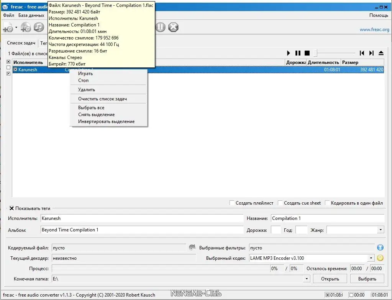Uncheck the Karunesh file entry checkbox
This screenshot has height=300, width=392.
click(x=15, y=70)
